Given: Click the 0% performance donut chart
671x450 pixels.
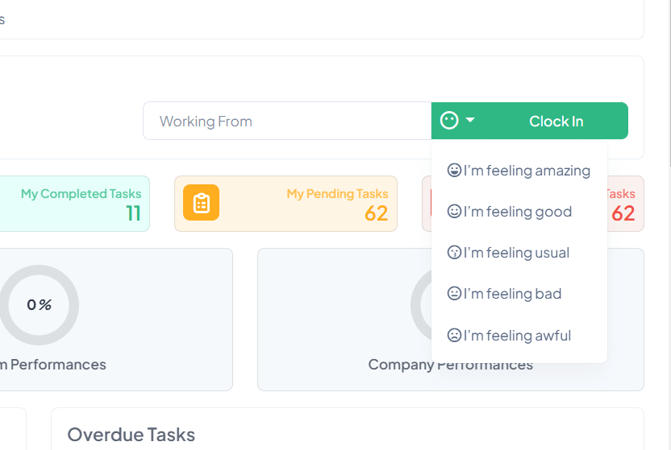Looking at the screenshot, I should tap(39, 305).
